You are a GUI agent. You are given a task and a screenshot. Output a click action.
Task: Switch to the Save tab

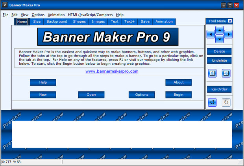pyautogui.click(x=145, y=22)
